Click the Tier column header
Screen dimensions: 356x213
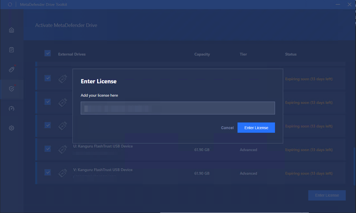[243, 54]
